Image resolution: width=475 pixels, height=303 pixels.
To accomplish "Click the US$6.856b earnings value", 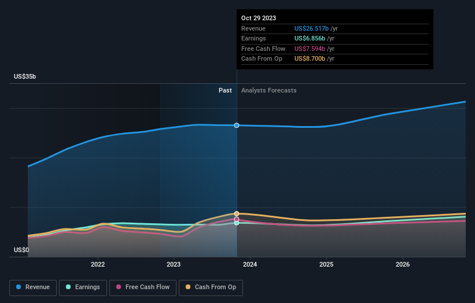I will pyautogui.click(x=310, y=38).
